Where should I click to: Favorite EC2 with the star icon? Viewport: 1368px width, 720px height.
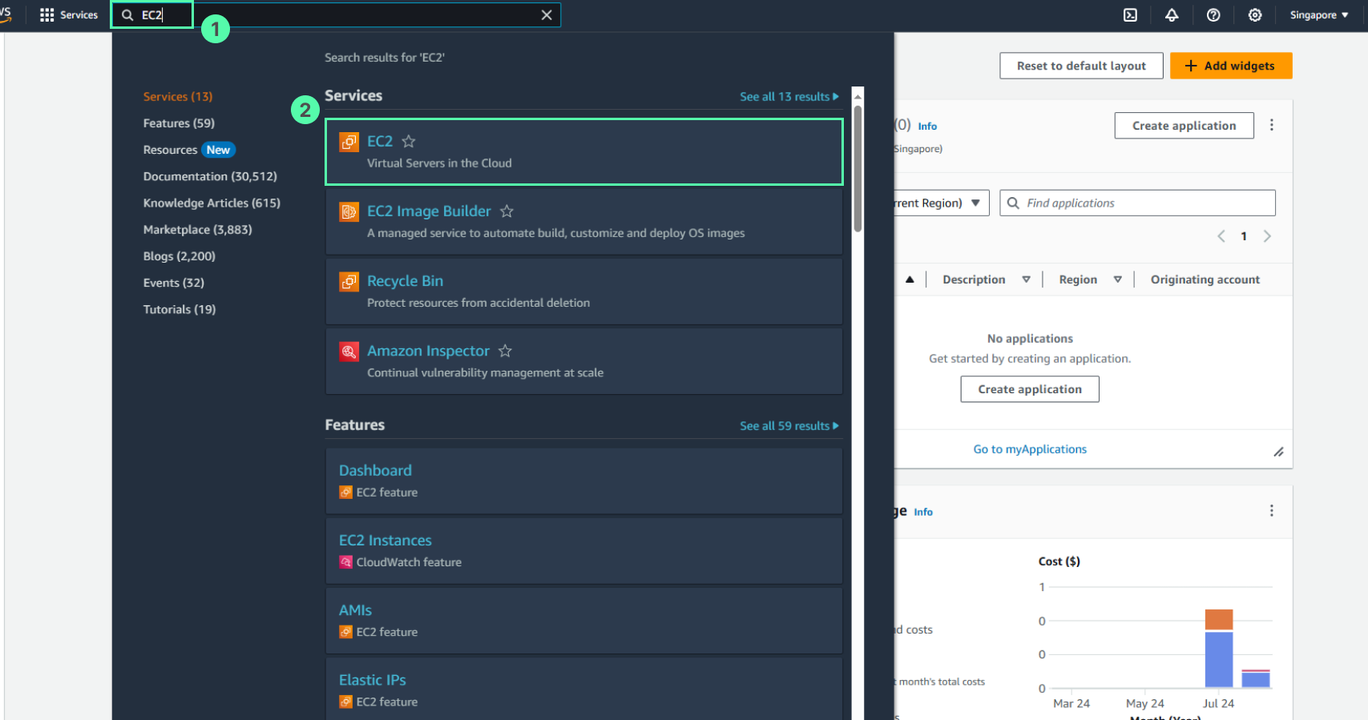[409, 142]
